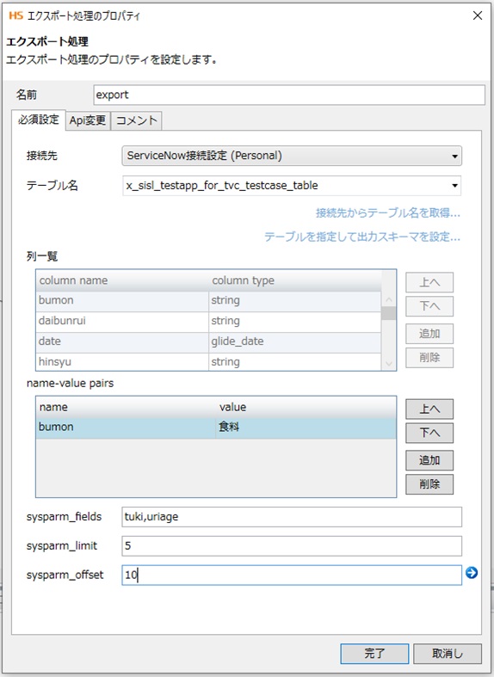Focus the sysparm_limit input field
Image resolution: width=494 pixels, height=677 pixels.
tap(292, 545)
